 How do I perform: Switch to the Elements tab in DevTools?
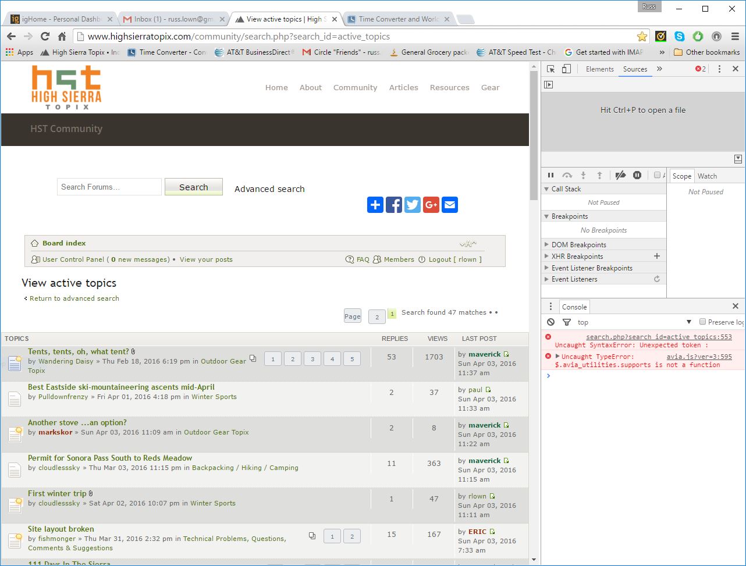pyautogui.click(x=600, y=69)
